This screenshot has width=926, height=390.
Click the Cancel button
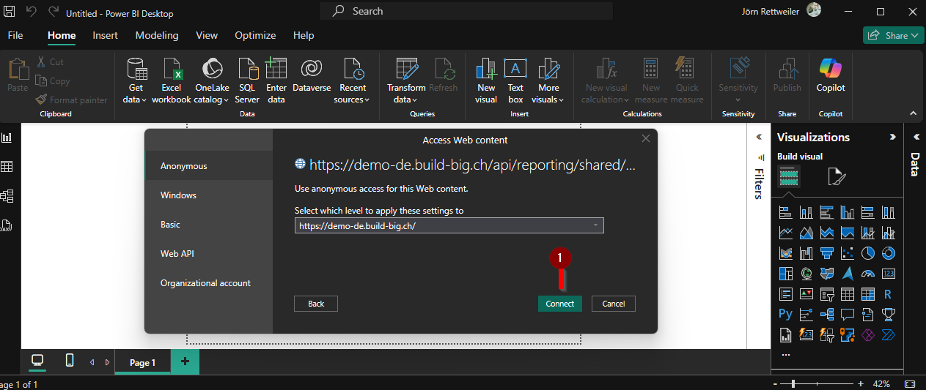click(613, 304)
